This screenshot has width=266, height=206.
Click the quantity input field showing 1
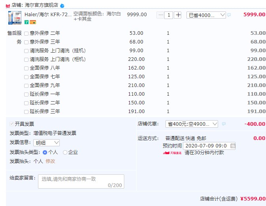tap(169, 15)
